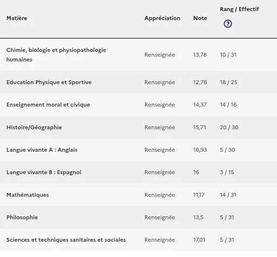The height and width of the screenshot is (257, 277).
Task: Click the 13,5 grade for Philosophie
Action: [198, 217]
